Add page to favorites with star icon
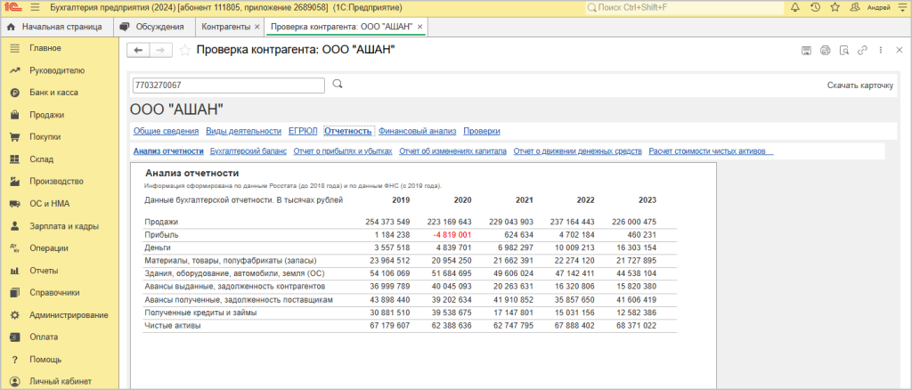The height and width of the screenshot is (390, 912). point(184,51)
